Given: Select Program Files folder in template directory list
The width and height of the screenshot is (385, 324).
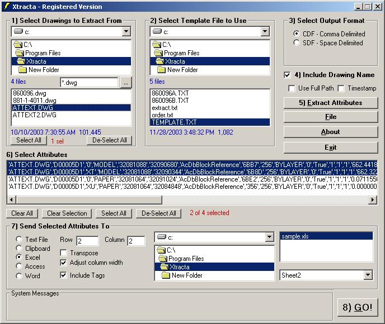Looking at the screenshot, I should tap(210, 53).
